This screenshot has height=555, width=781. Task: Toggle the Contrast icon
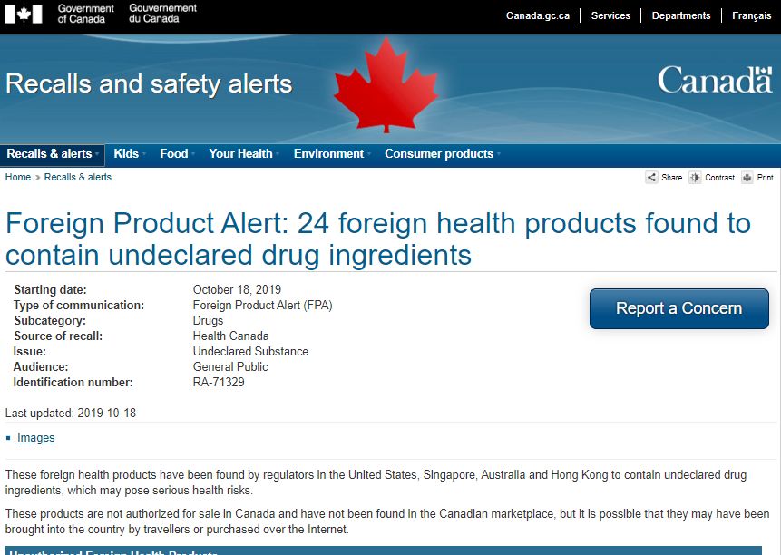click(x=695, y=177)
